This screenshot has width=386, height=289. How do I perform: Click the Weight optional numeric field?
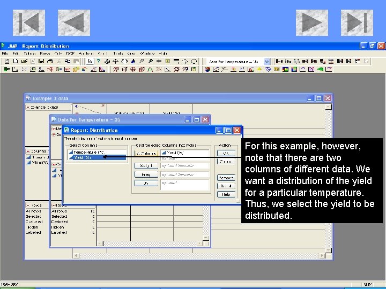click(x=184, y=166)
